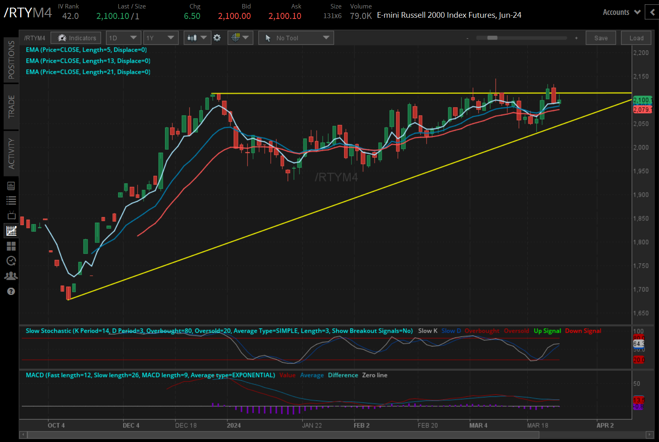Open the community people icon
Screen dimensions: 659x442
[x=11, y=276]
